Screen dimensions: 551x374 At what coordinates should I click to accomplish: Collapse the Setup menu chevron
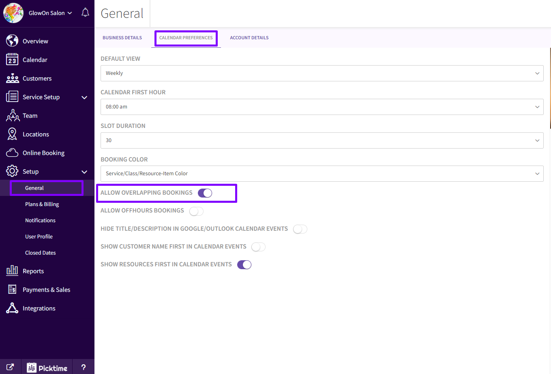[84, 172]
